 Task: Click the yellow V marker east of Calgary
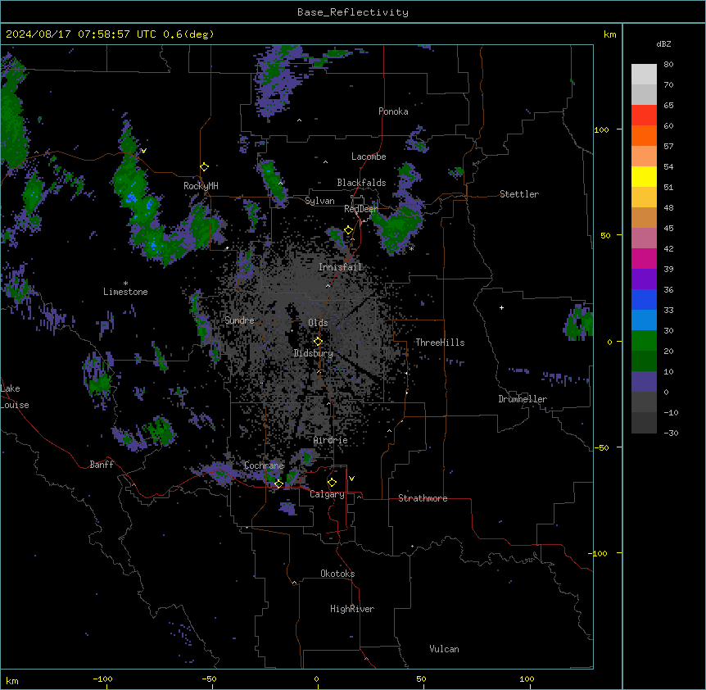tap(351, 479)
